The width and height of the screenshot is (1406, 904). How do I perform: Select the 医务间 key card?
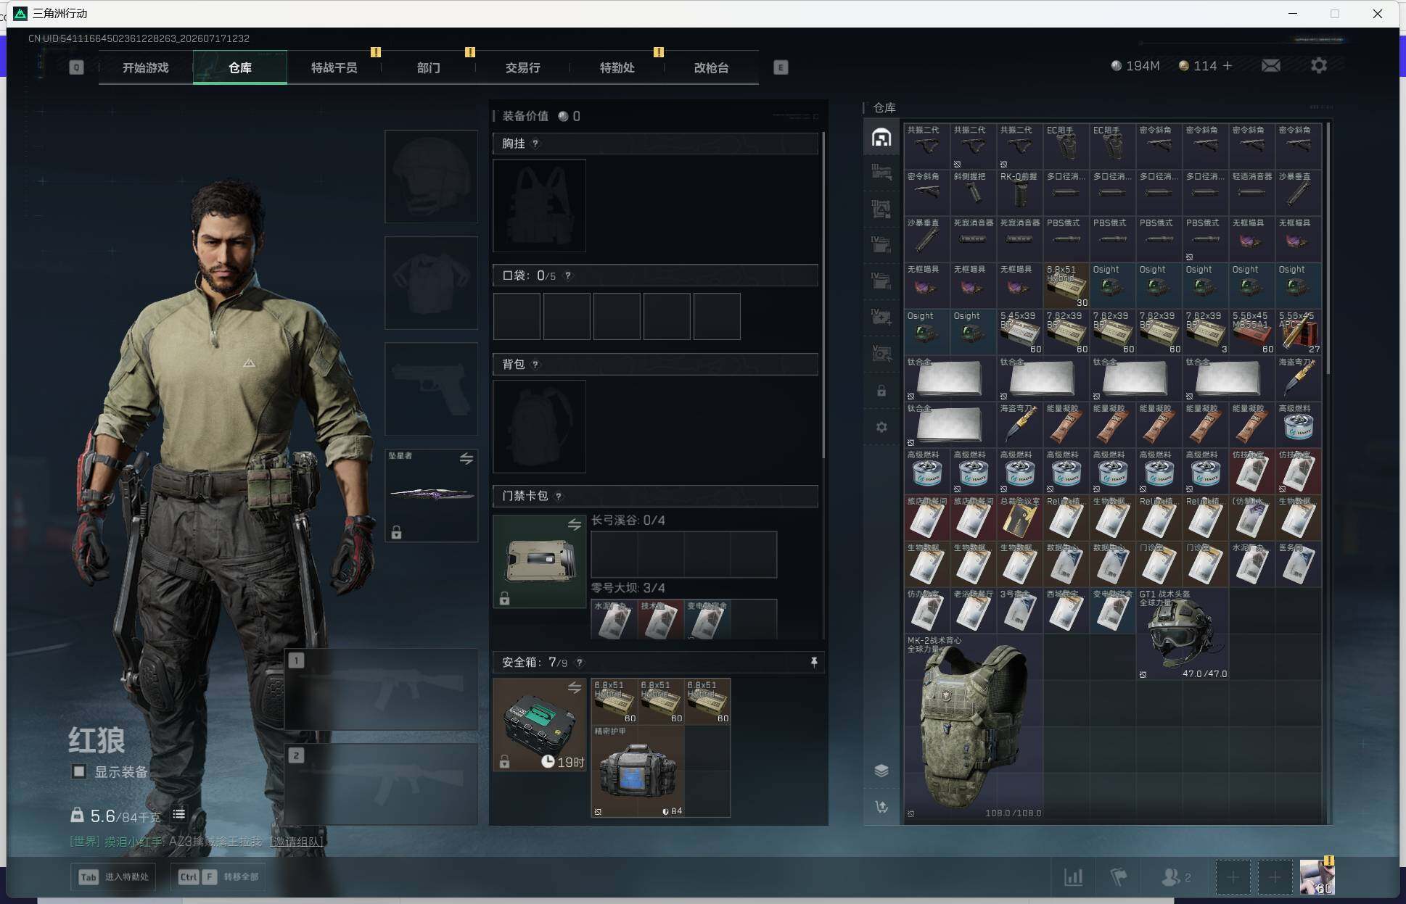coord(1298,565)
